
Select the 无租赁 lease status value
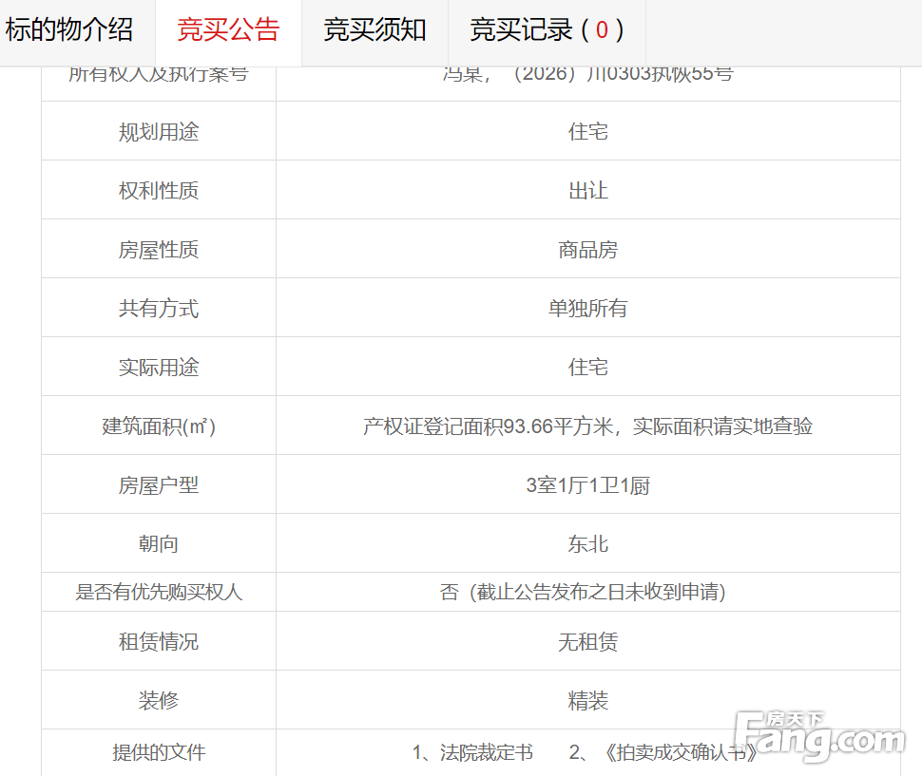[x=587, y=642]
